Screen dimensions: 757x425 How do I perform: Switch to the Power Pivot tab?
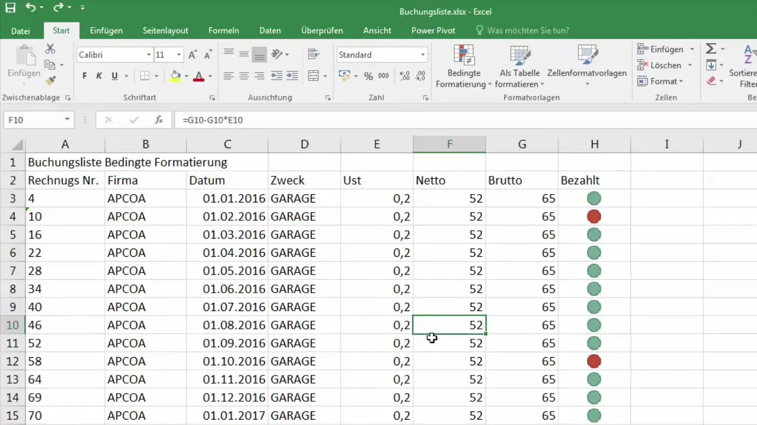[434, 31]
